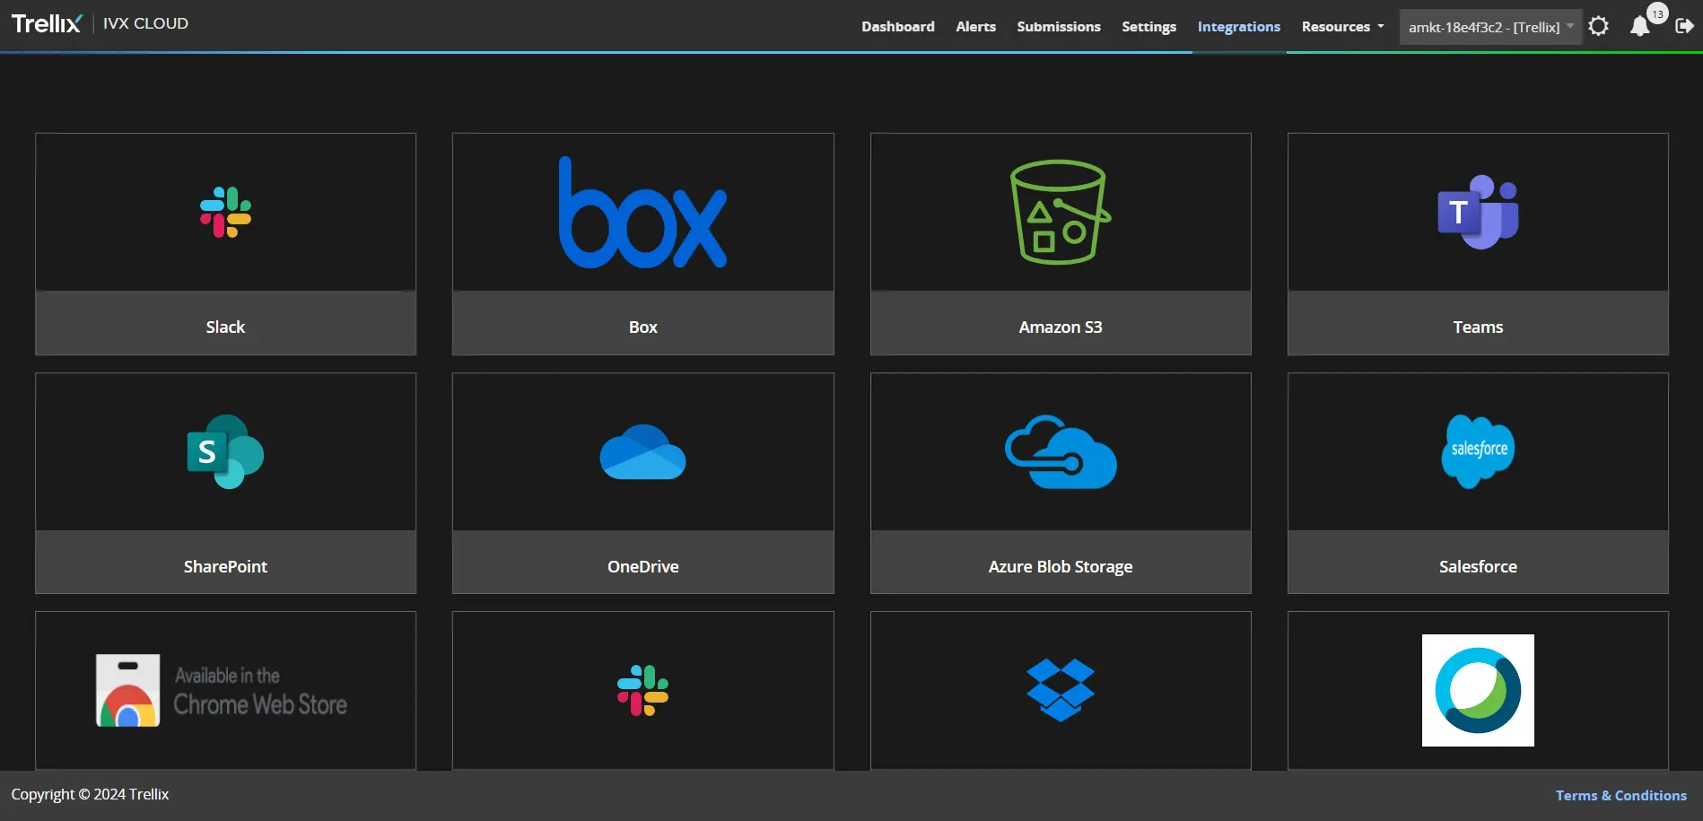The height and width of the screenshot is (821, 1703).
Task: Switch to Submissions page
Action: [1059, 27]
